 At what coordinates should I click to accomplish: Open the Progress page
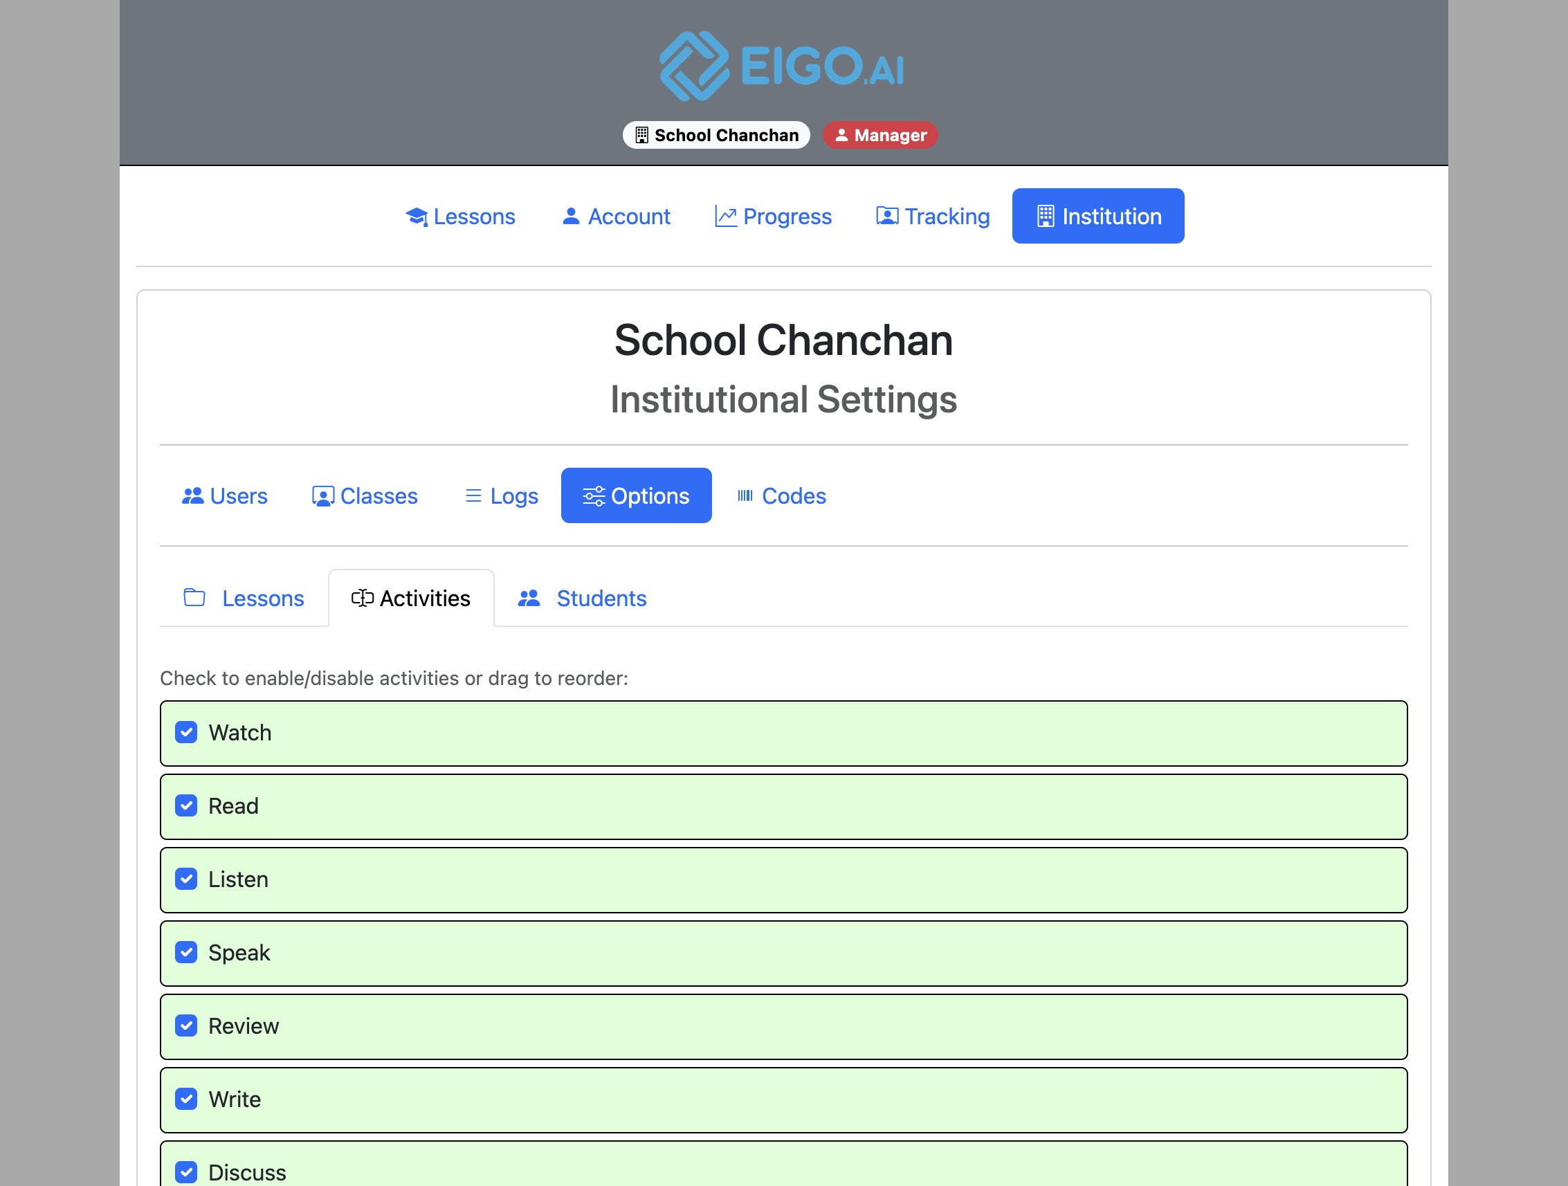tap(774, 215)
